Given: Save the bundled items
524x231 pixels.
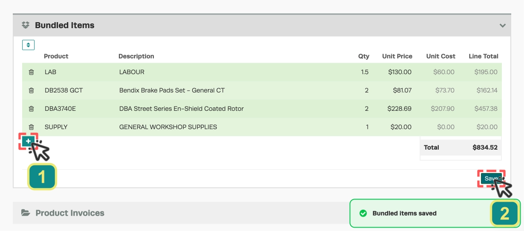Looking at the screenshot, I should click(x=491, y=179).
